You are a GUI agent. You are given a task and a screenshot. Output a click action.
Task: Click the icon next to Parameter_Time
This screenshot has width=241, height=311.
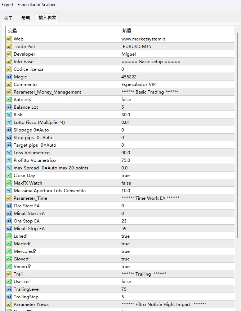pos(9,198)
